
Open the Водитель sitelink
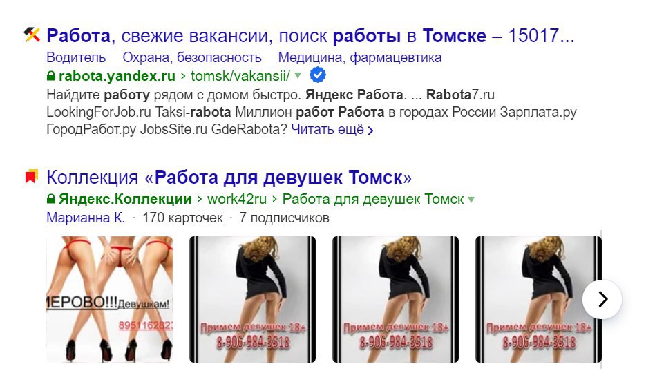[76, 57]
